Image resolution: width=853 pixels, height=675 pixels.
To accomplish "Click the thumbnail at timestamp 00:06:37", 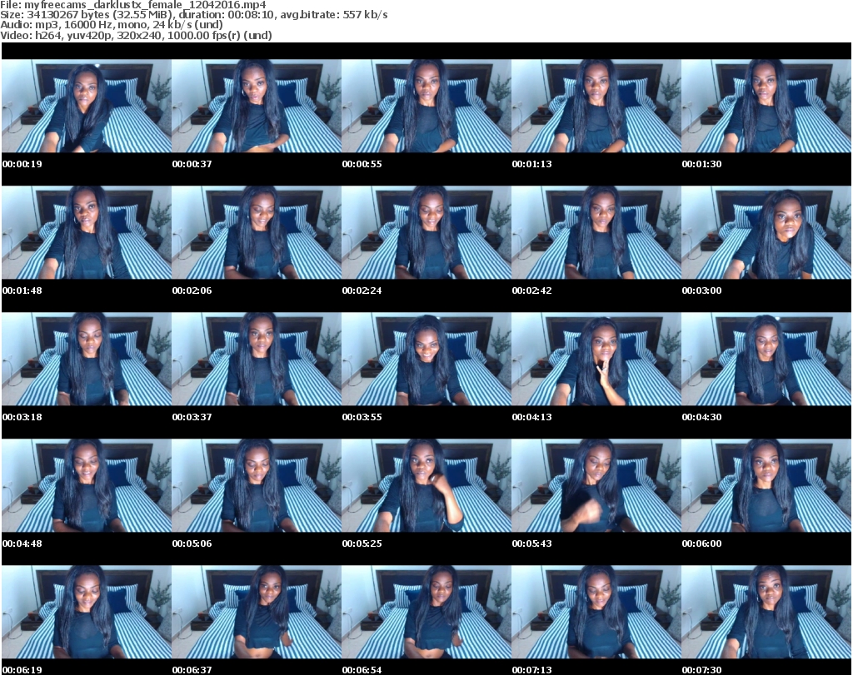I will pyautogui.click(x=257, y=613).
